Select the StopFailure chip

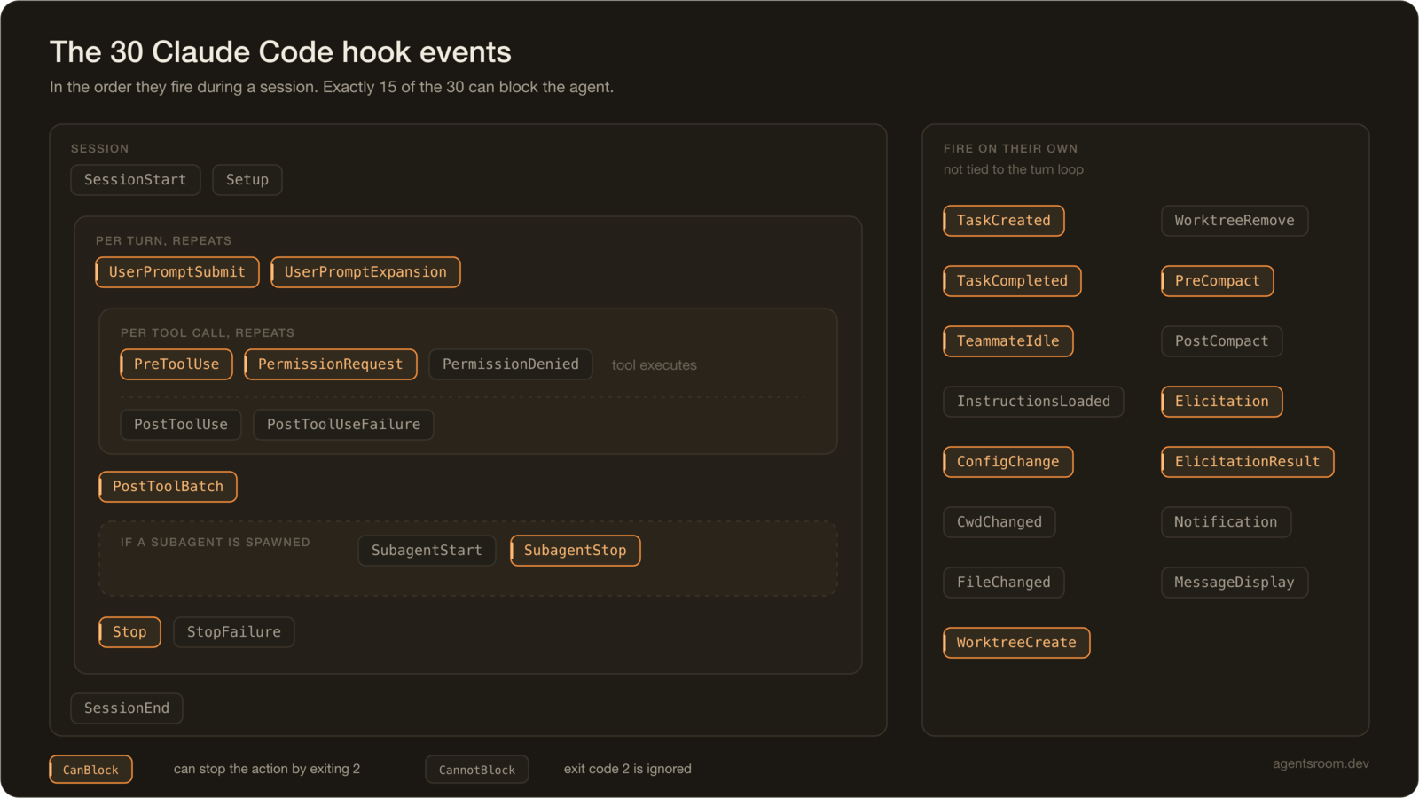(x=234, y=632)
